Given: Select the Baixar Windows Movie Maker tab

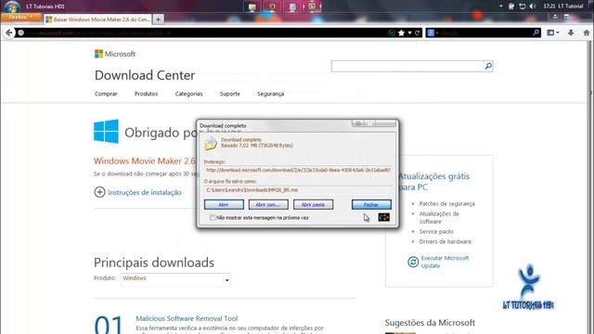Looking at the screenshot, I should 97,19.
